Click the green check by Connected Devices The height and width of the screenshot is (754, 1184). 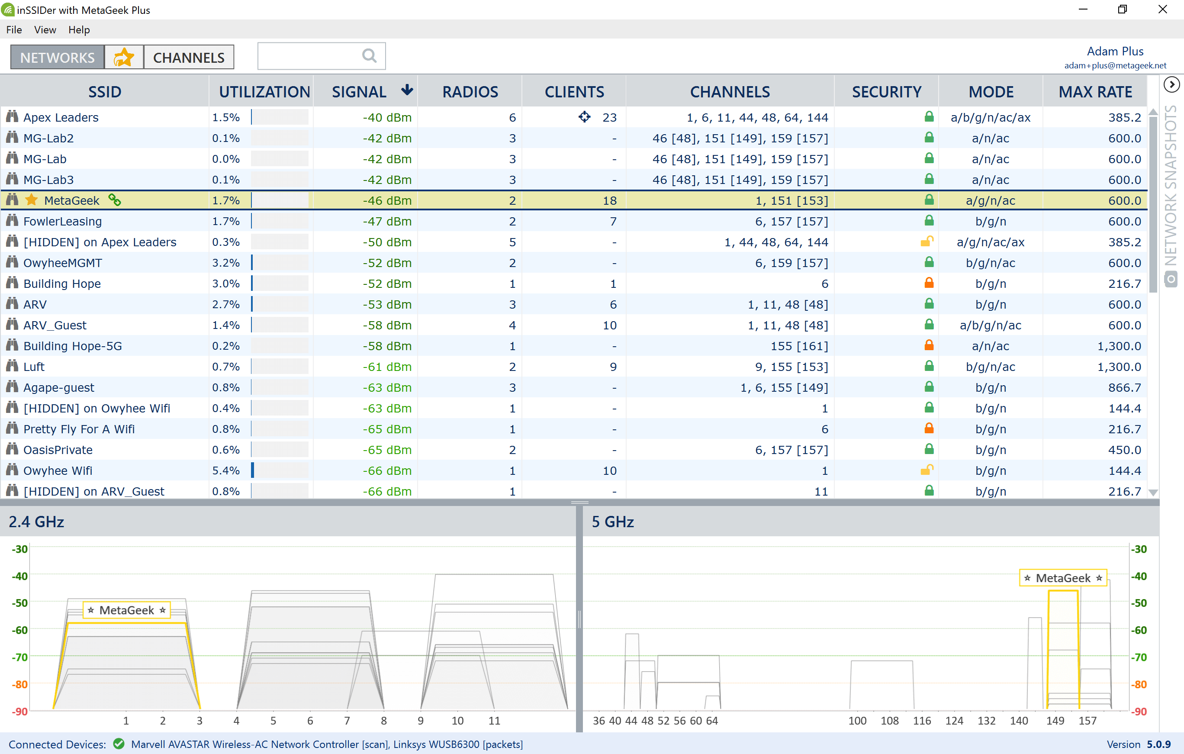click(x=119, y=744)
